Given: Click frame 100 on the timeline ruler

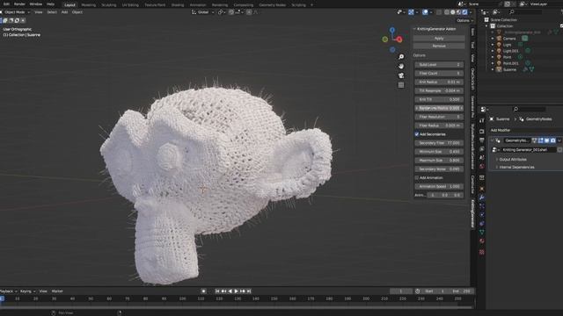Looking at the screenshot, I should (x=182, y=298).
